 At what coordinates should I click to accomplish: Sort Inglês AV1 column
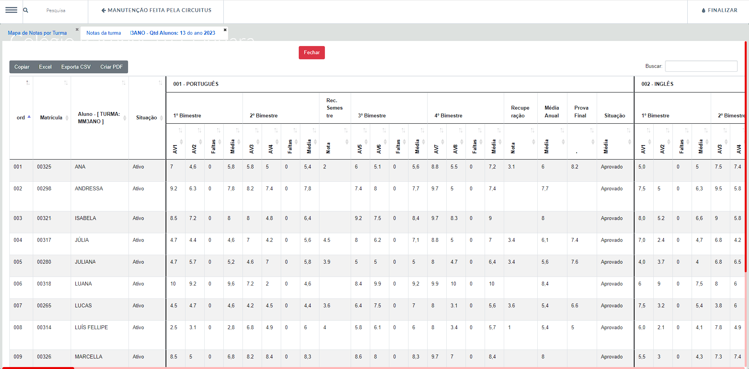pos(644,142)
